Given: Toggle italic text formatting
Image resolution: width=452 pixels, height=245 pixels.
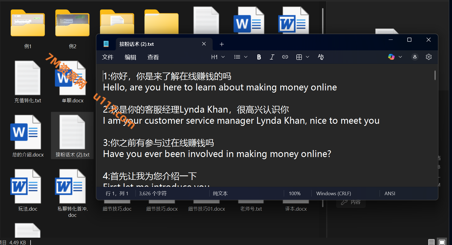Looking at the screenshot, I should tap(272, 57).
